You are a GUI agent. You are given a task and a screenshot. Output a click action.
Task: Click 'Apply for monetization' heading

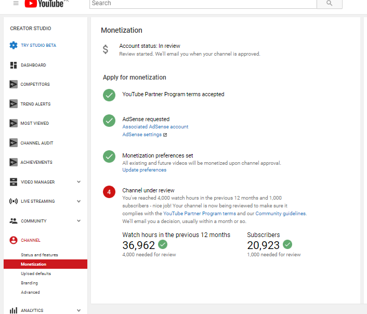click(135, 77)
